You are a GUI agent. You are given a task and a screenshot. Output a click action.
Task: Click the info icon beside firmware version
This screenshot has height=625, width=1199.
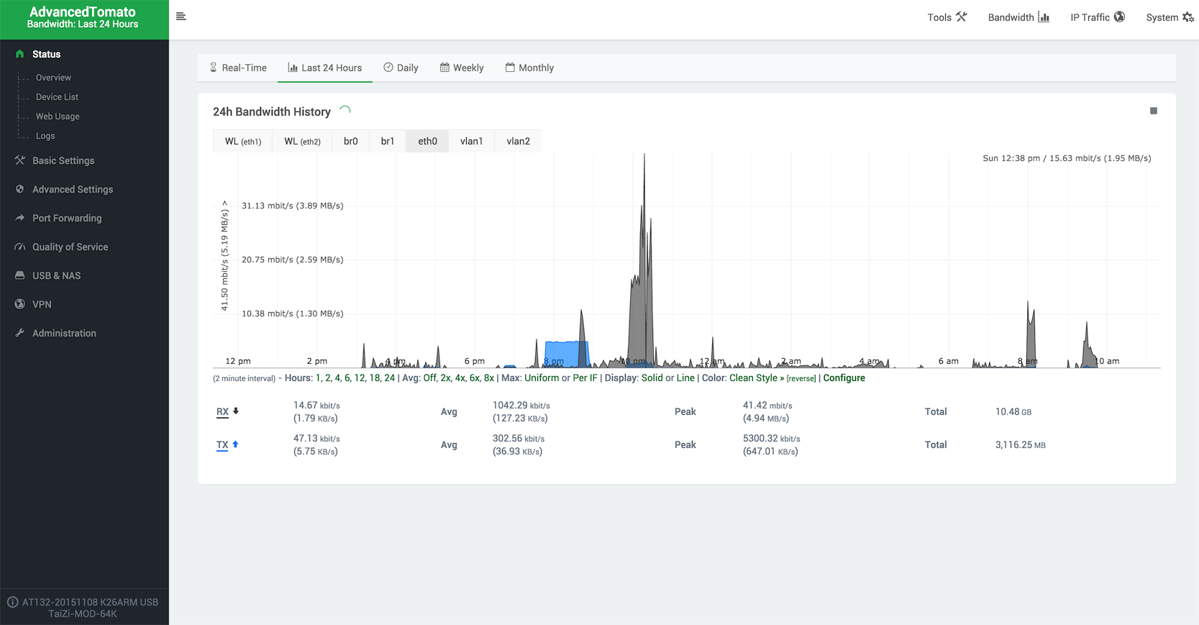click(x=12, y=602)
